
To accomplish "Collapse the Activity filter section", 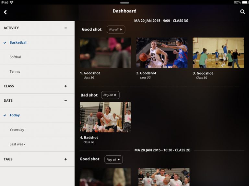I will coord(65,28).
